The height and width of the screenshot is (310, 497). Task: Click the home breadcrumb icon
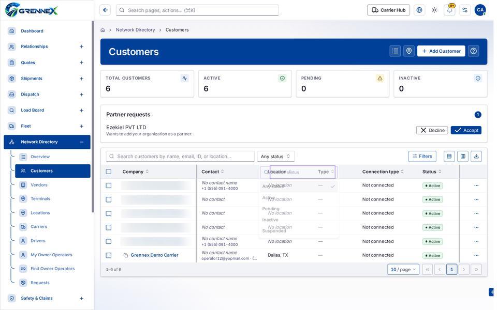103,30
